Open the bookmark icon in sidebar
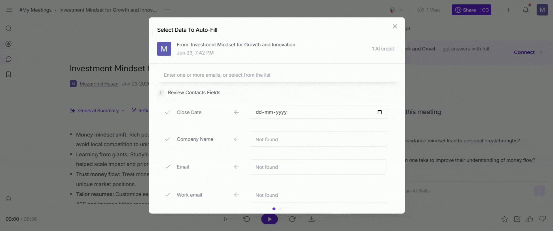Viewport: 553px width, 231px height. point(9,74)
